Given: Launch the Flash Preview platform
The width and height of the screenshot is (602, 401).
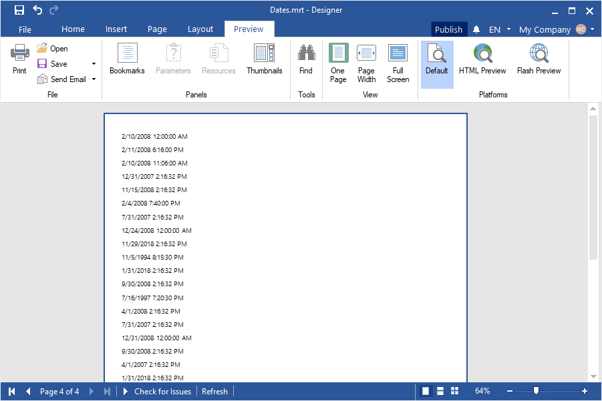Looking at the screenshot, I should (x=539, y=59).
